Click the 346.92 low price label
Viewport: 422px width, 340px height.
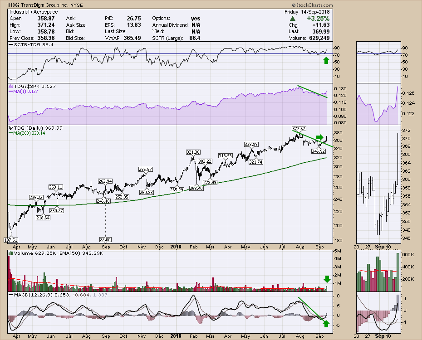click(319, 151)
